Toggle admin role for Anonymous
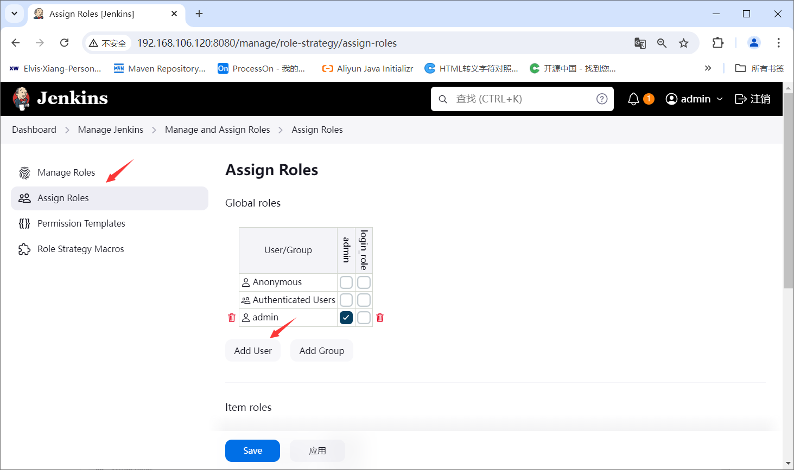This screenshot has width=794, height=470. (346, 282)
